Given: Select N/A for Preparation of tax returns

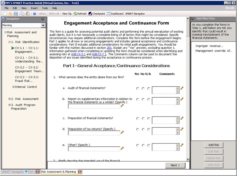Looking at the screenshot, I should point(149,129).
